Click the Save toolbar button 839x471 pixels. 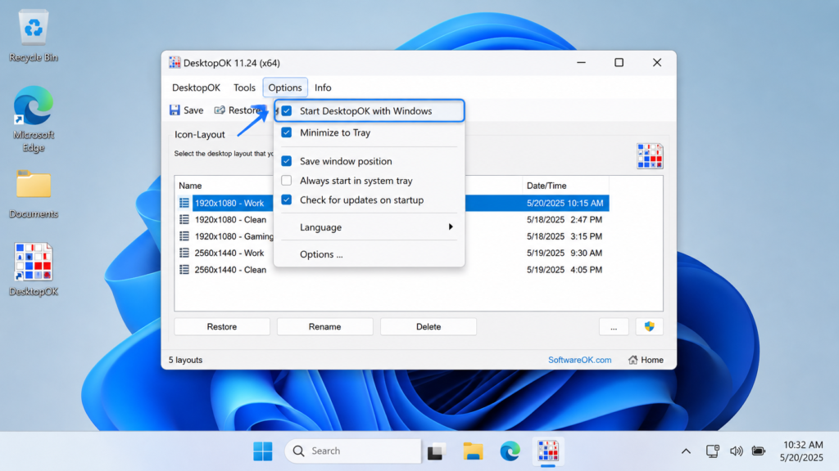186,110
